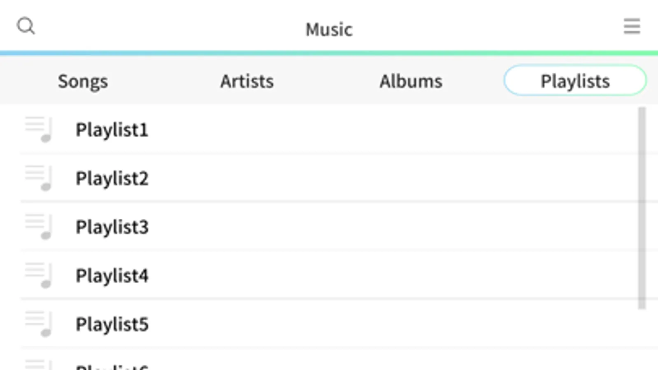Click the music note icon beside Playlist1
The image size is (658, 370).
pyautogui.click(x=39, y=129)
